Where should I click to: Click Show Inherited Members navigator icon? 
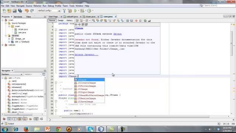4,119
